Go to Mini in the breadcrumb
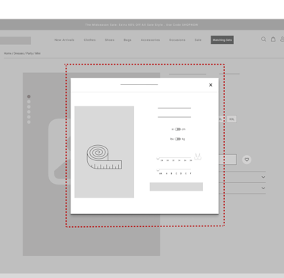The height and width of the screenshot is (278, 284). 38,53
